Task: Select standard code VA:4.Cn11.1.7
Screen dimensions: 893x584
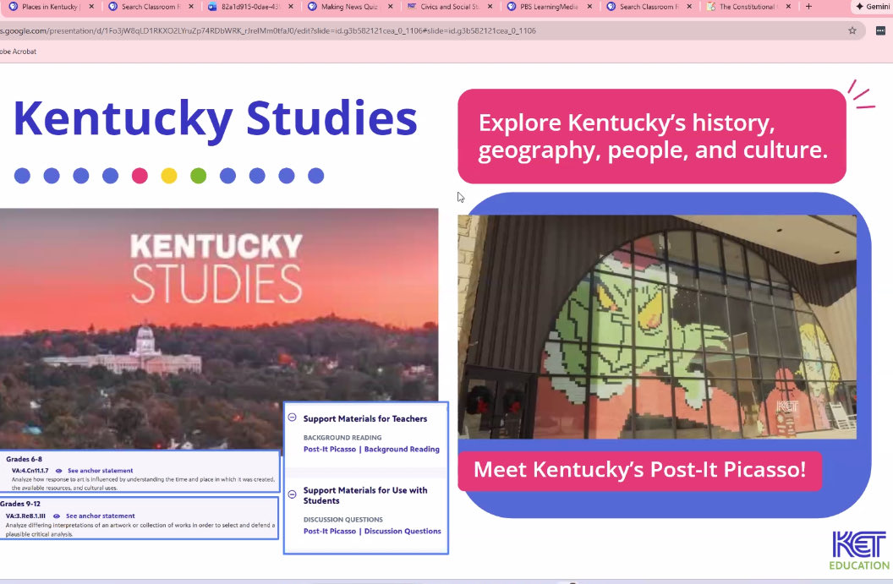Action: point(30,471)
